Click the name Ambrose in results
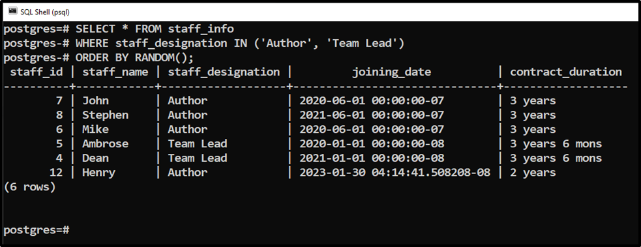This screenshot has width=641, height=247. [x=105, y=144]
